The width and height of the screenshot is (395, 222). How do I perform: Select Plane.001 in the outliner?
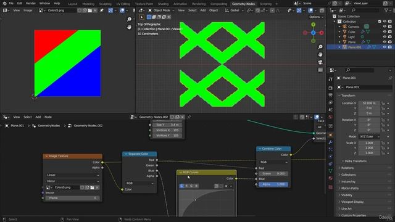click(354, 47)
